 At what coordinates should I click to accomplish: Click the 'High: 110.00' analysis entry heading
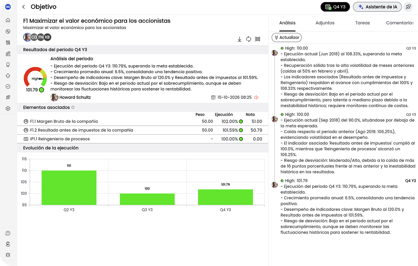click(296, 48)
